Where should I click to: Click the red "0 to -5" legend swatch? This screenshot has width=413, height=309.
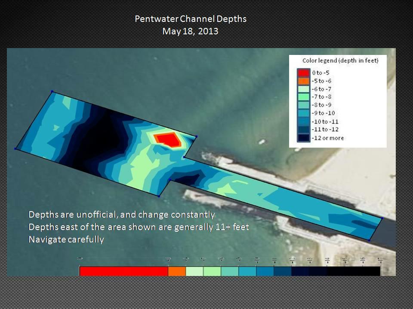point(303,73)
